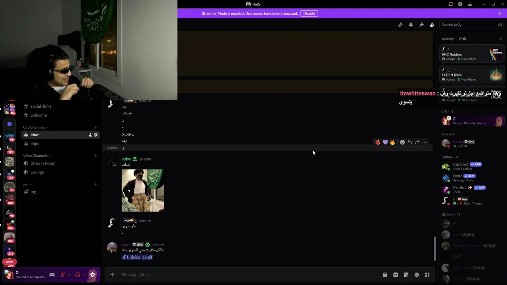This screenshot has height=285, width=507.
Task: Open Carl-bot member profile
Action: click(x=471, y=166)
